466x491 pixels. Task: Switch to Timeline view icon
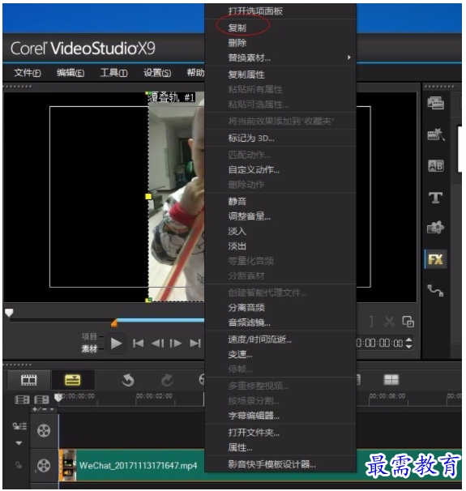73,380
